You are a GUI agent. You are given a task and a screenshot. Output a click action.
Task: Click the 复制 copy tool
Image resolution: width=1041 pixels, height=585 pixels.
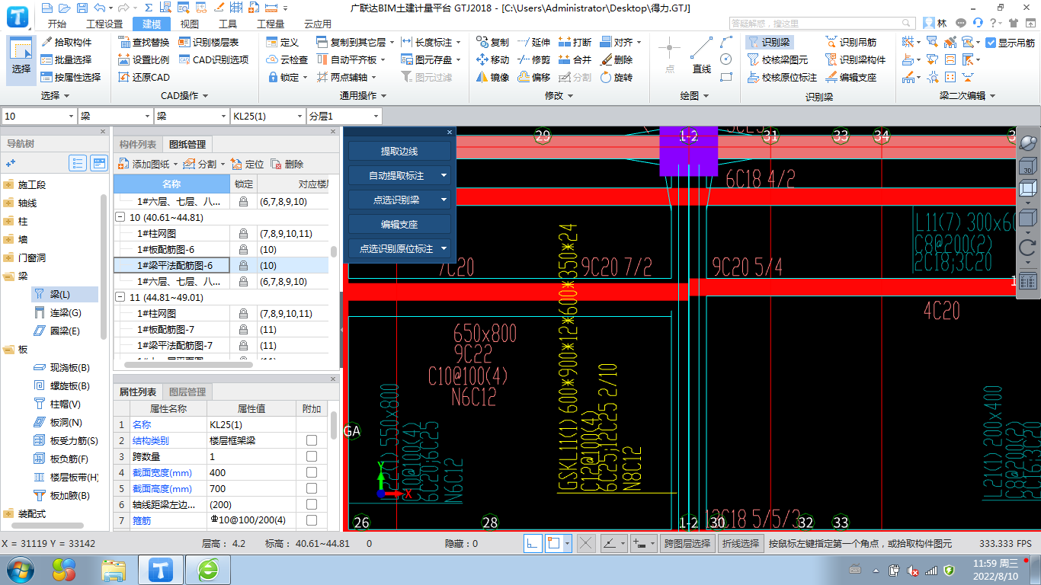coord(492,43)
